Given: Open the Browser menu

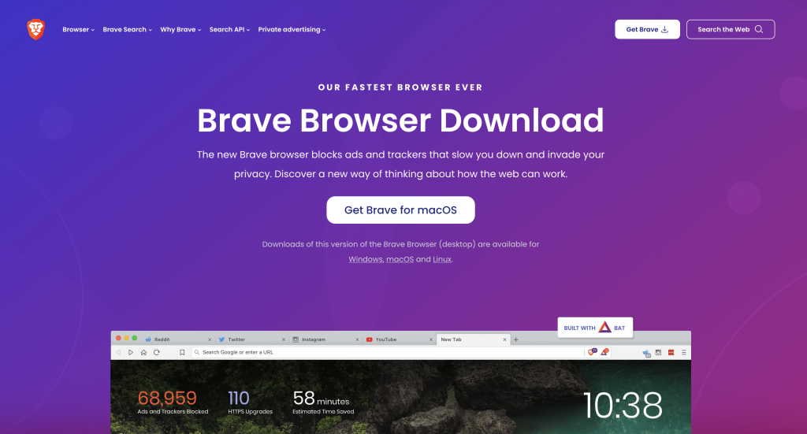Looking at the screenshot, I should pyautogui.click(x=78, y=29).
